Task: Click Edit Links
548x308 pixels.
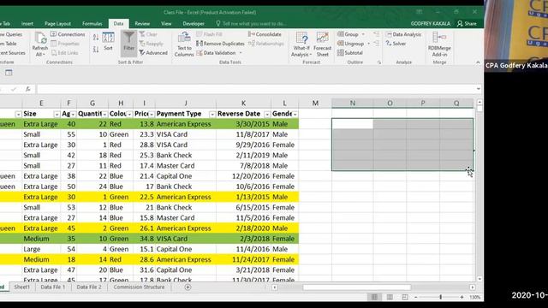Action: pyautogui.click(x=65, y=53)
